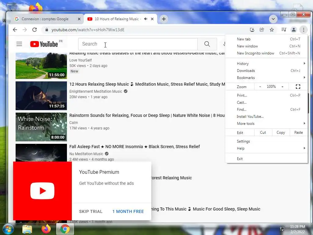313x235 pixels.
Task: Open the 12 Hours Relaxing Sleep thumbnail
Action: (41, 96)
